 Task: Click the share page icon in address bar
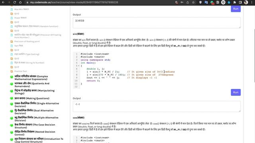point(188,2)
